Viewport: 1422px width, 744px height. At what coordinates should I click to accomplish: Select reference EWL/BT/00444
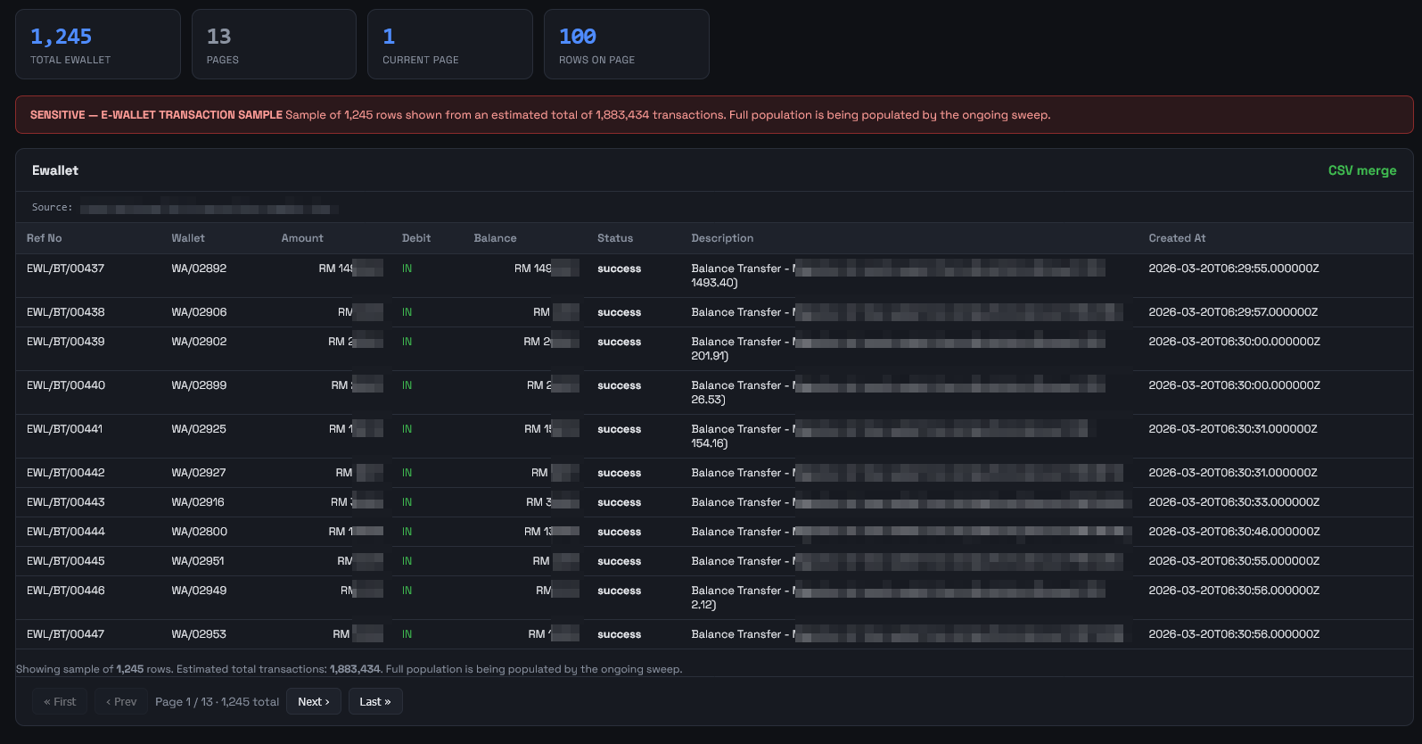point(65,532)
